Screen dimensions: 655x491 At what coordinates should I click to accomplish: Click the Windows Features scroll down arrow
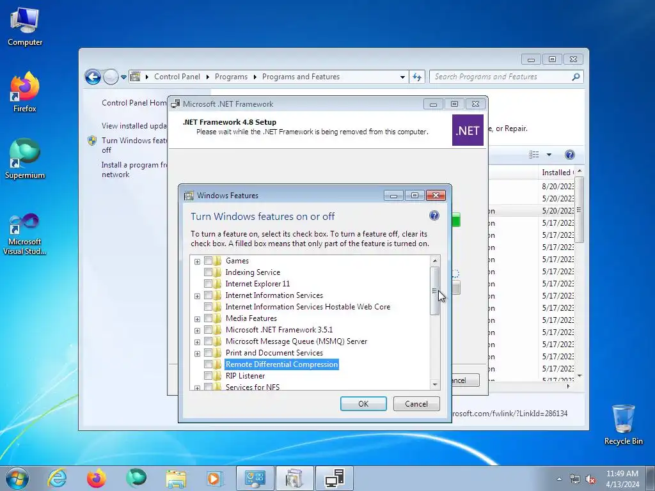(435, 384)
